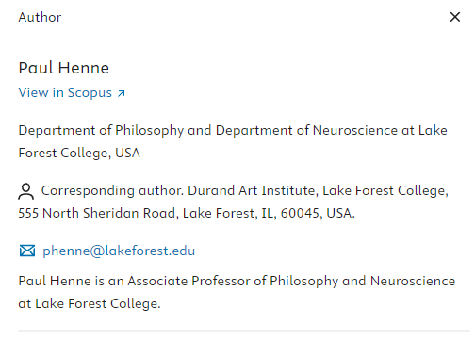Click the external-link arrow beside Scopus
The width and height of the screenshot is (475, 340).
[121, 93]
